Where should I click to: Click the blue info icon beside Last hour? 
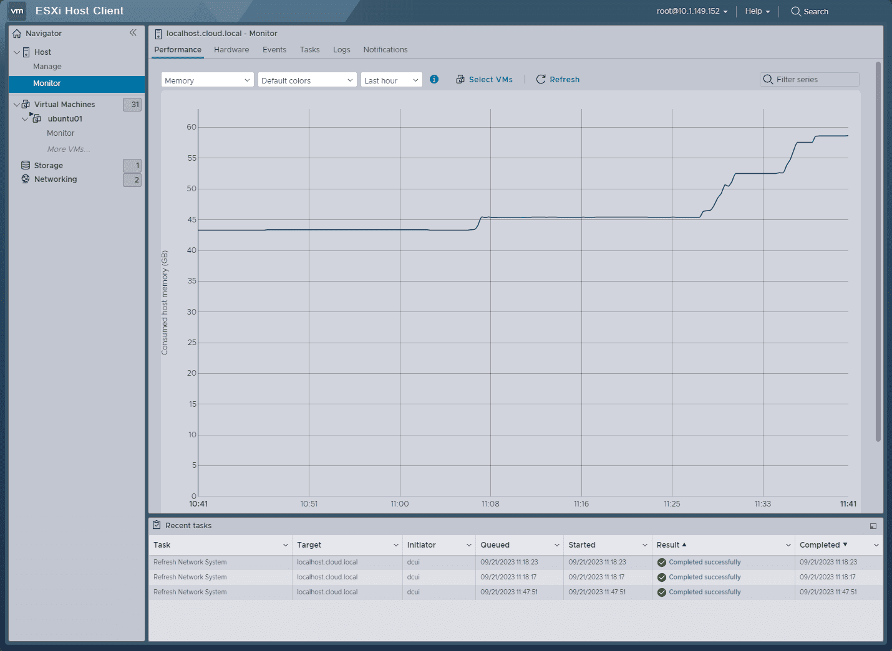(434, 79)
